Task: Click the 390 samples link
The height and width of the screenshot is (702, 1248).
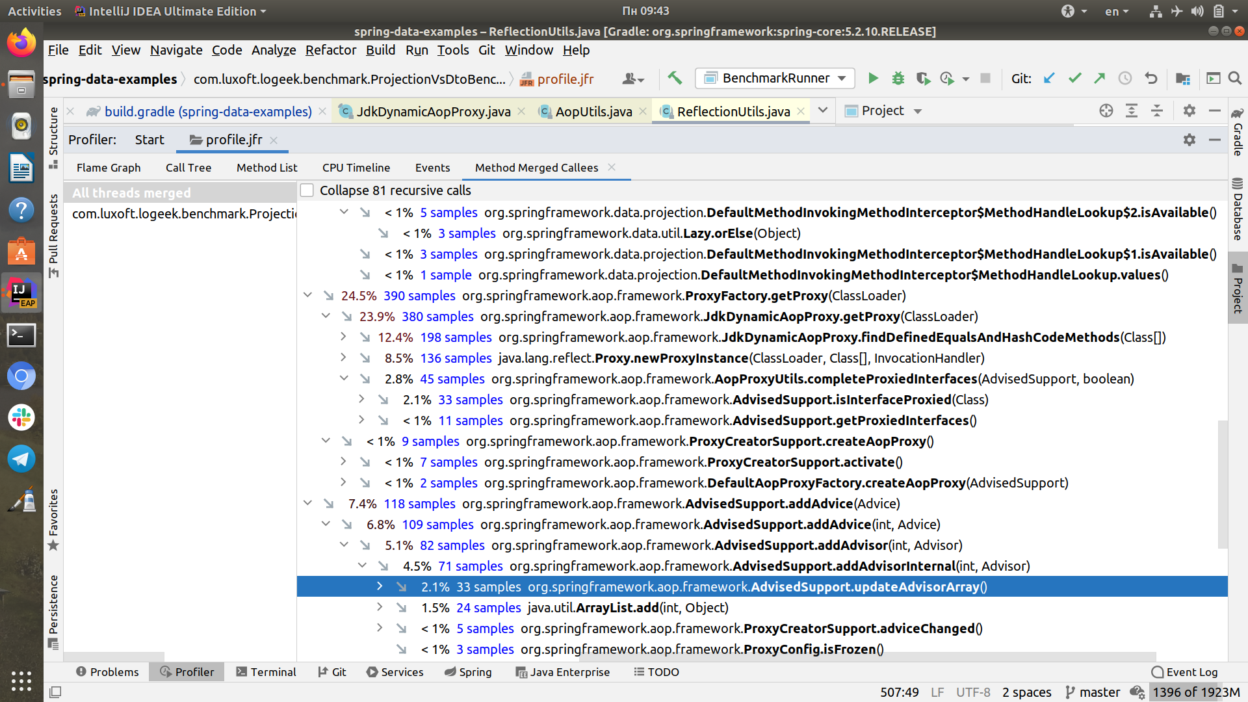Action: coord(419,296)
